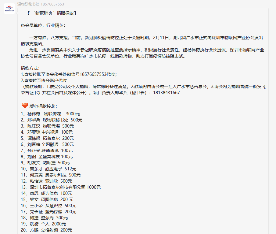Click entry 18、梅捷 玺弘尚 300元
Screen dimensions: 276x234
pos(44,218)
